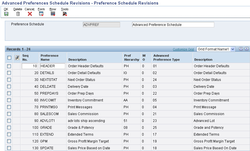Click the 'Sales Price Based on Date' cell
Screen dimensions: 250x151
pos(94,148)
